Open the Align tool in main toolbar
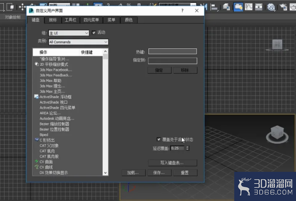 [214, 7]
